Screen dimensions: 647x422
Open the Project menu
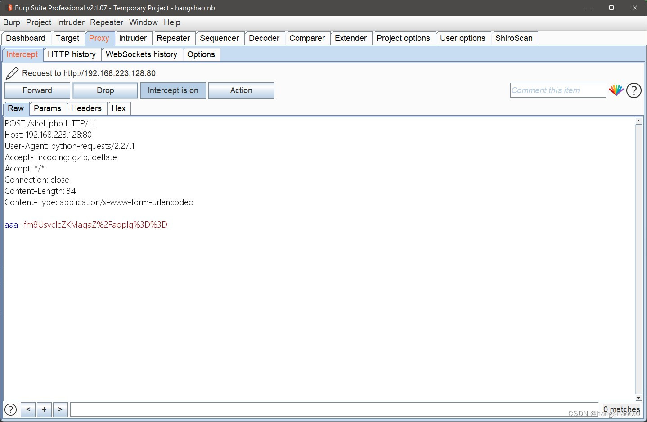pos(39,22)
